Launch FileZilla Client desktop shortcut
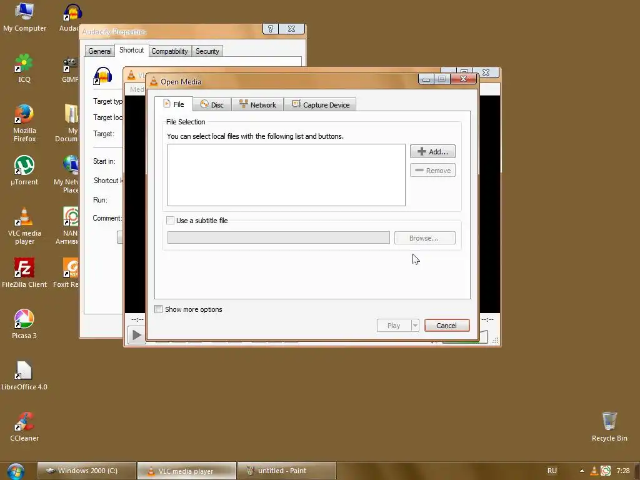The width and height of the screenshot is (640, 480). pyautogui.click(x=24, y=273)
